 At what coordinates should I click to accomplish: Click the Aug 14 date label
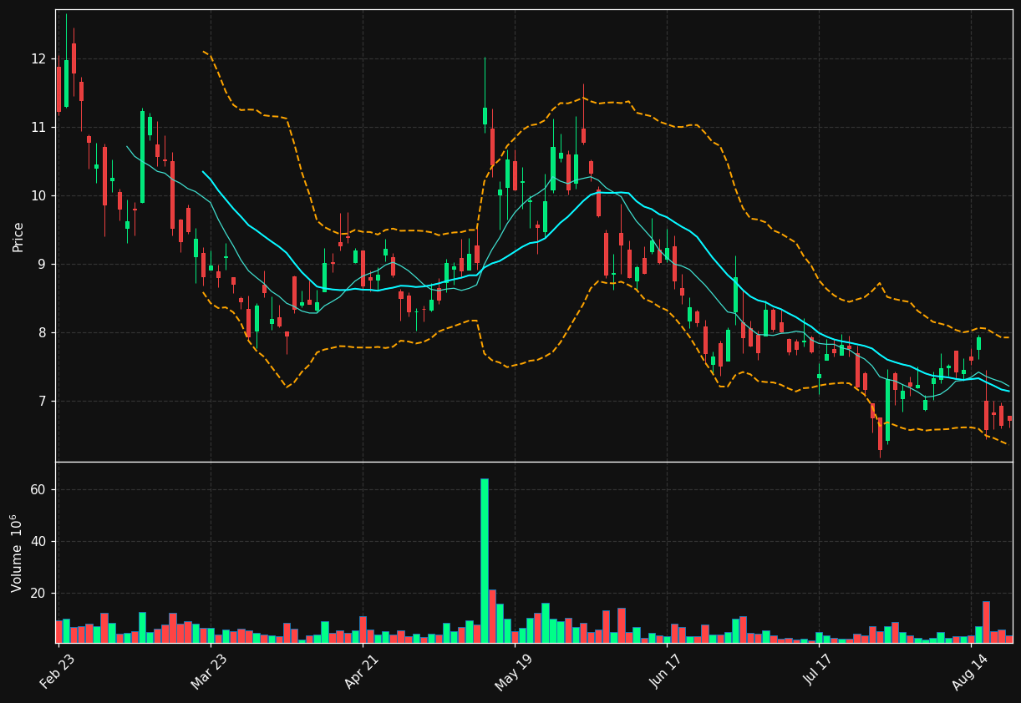point(970,672)
